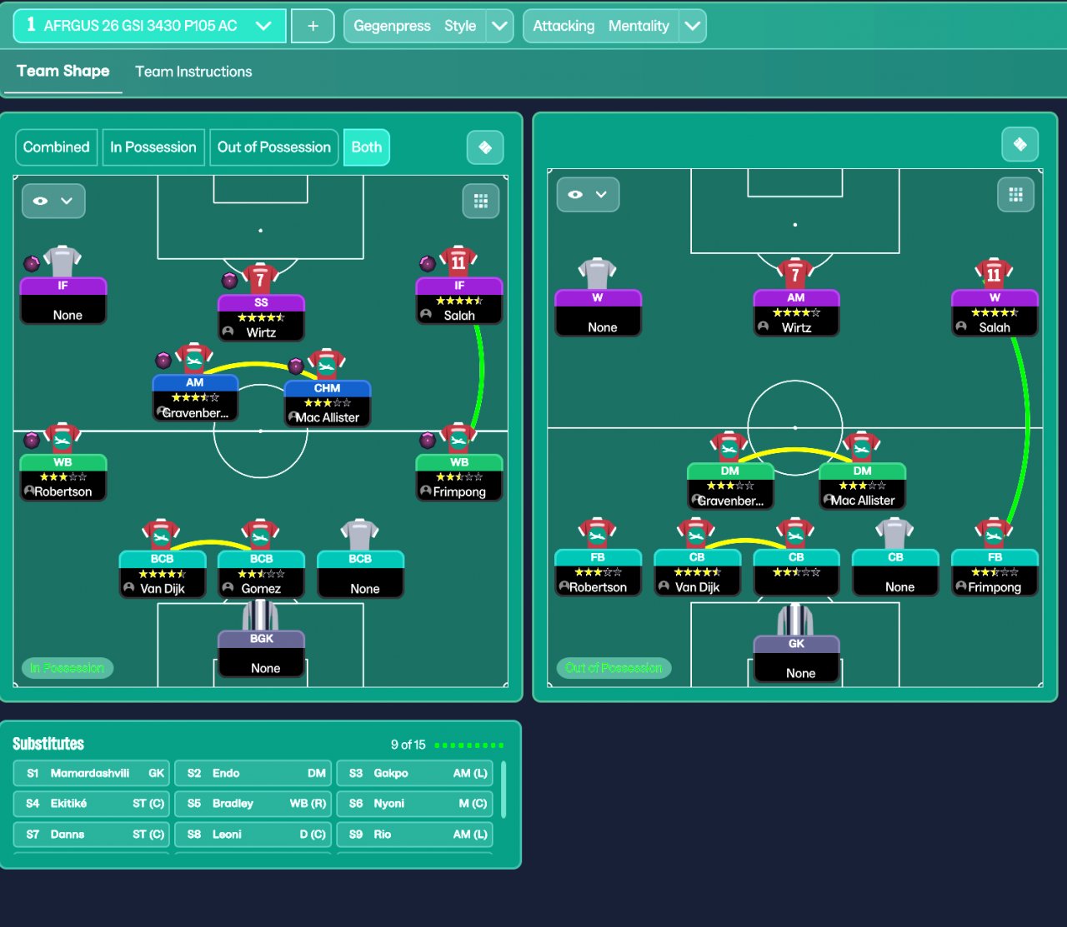Select substitute S5 Bradley
The width and height of the screenshot is (1067, 927).
[x=253, y=804]
